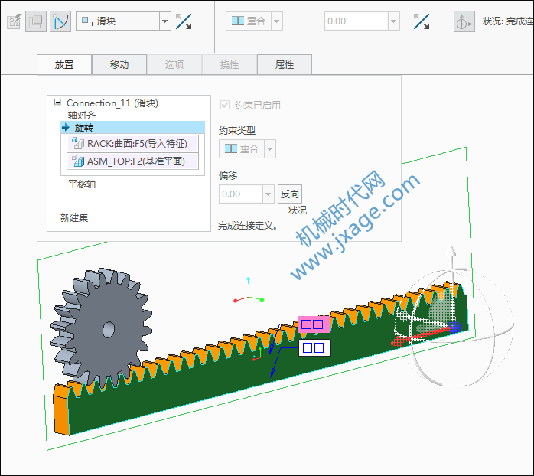Click the ASM_TOP:F2(基准平面) reference
This screenshot has height=476, width=534.
[x=133, y=161]
